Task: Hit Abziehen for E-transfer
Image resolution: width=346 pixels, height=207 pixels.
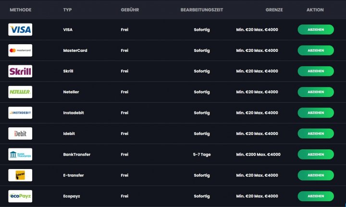Action: coord(316,175)
